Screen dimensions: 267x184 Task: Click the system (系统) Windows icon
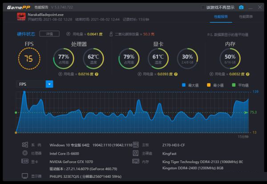click(25, 145)
